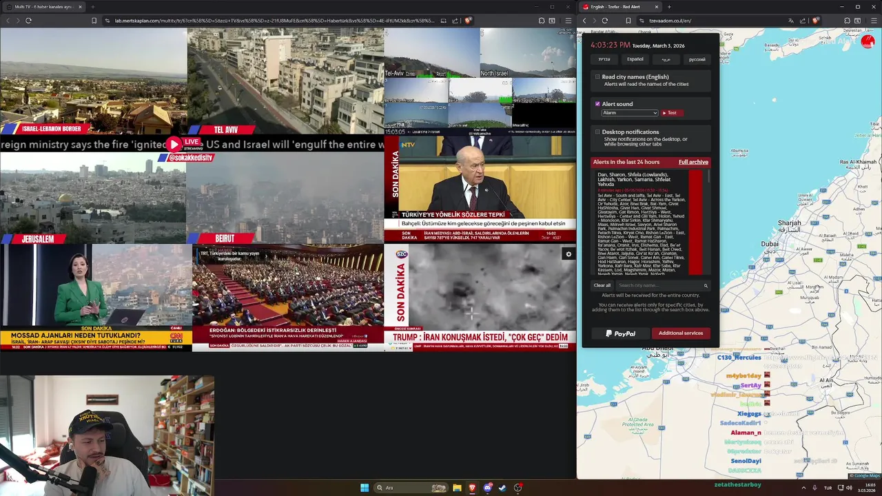882x496 pixels.
Task: Open the tray volume control
Action: click(849, 488)
